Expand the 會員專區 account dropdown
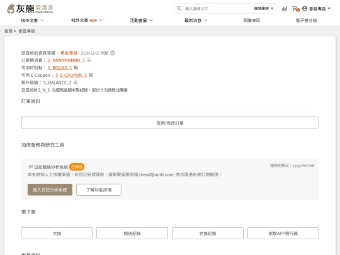 (x=319, y=9)
